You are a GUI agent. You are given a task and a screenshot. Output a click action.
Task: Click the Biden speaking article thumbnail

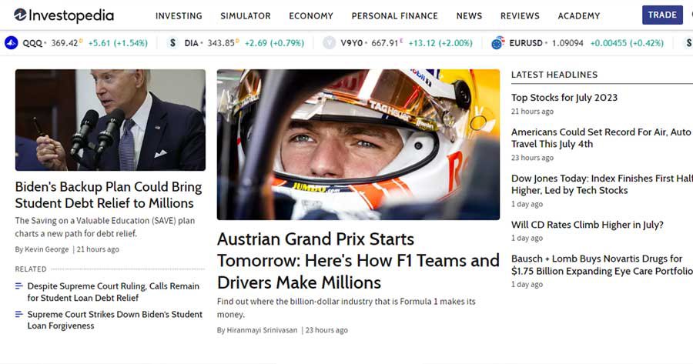[x=110, y=120]
